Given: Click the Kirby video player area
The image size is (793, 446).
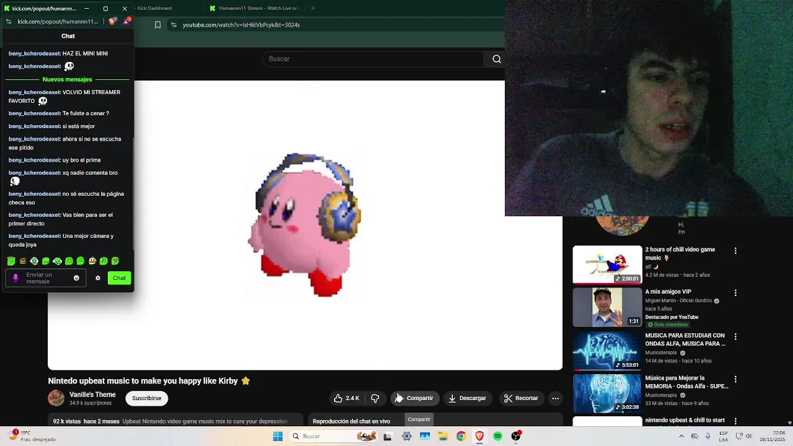Looking at the screenshot, I should (305, 225).
